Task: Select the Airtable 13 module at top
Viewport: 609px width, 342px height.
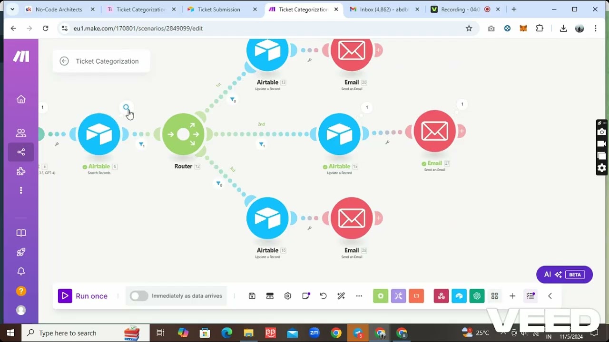Action: [x=267, y=51]
